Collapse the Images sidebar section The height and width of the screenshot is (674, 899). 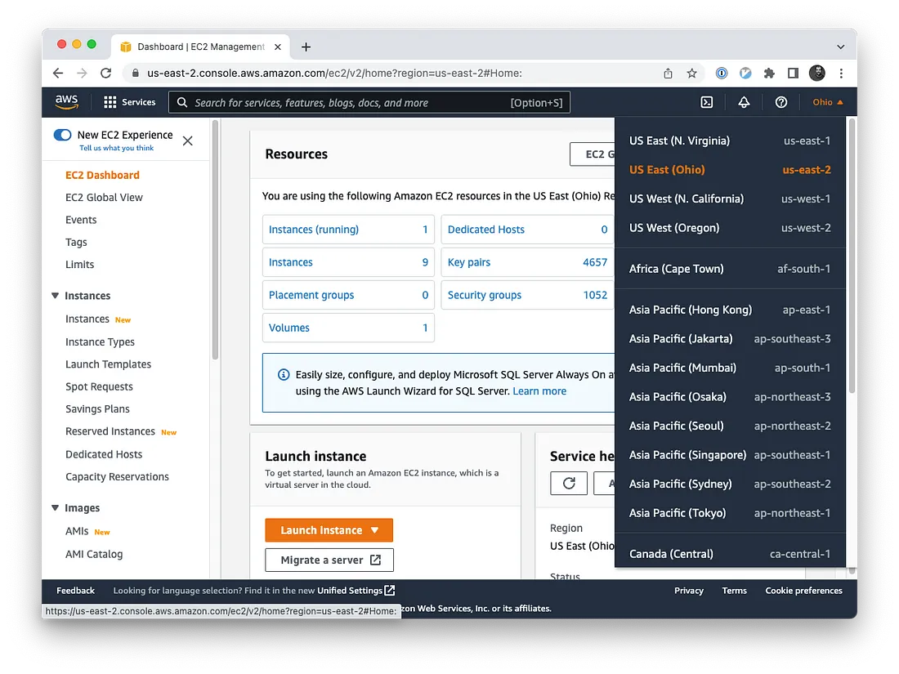point(55,508)
